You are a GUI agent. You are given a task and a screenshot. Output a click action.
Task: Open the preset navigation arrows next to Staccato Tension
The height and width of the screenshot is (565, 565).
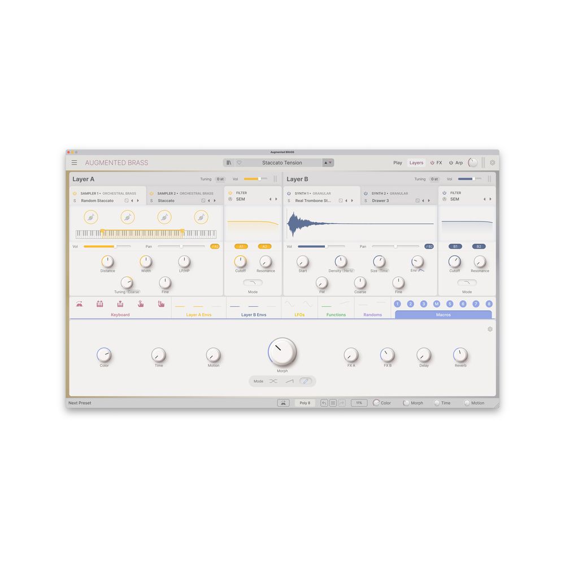pos(328,163)
